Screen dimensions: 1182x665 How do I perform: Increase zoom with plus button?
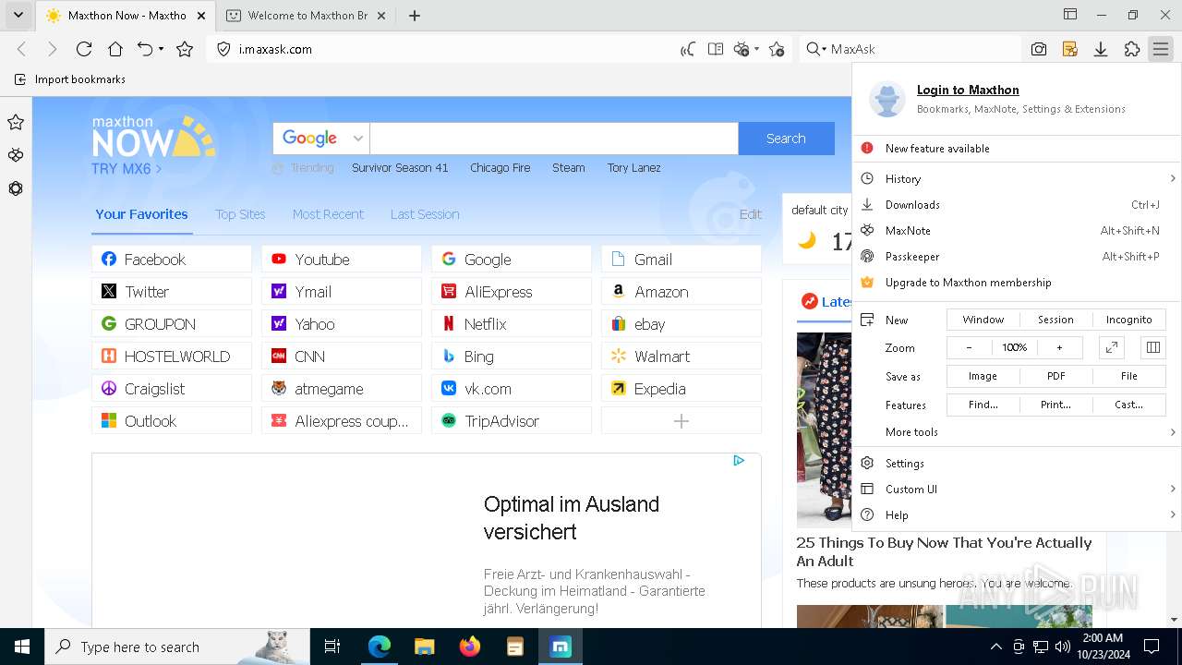pyautogui.click(x=1059, y=347)
